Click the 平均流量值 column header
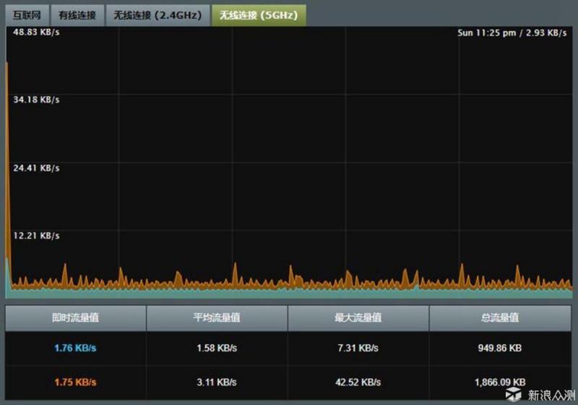Screen dimensions: 578x405 pyautogui.click(x=217, y=318)
